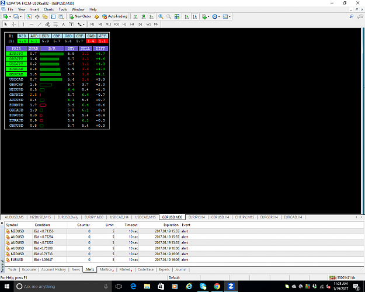Switch to the EURJPY,M30 chart tab
This screenshot has height=292, width=365.
(94, 217)
